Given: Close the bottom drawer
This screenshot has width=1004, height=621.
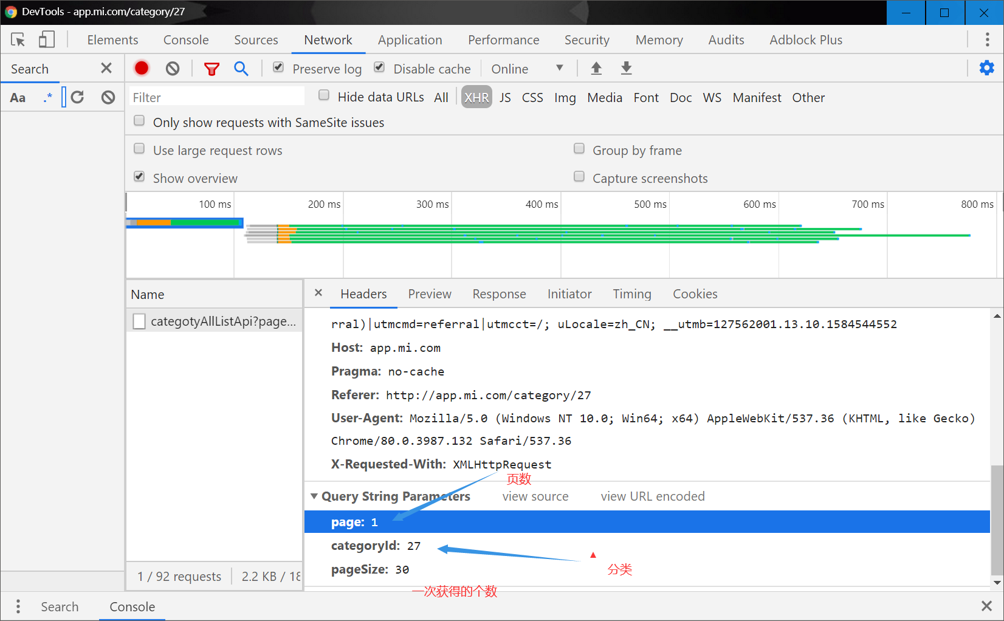Looking at the screenshot, I should 987,606.
